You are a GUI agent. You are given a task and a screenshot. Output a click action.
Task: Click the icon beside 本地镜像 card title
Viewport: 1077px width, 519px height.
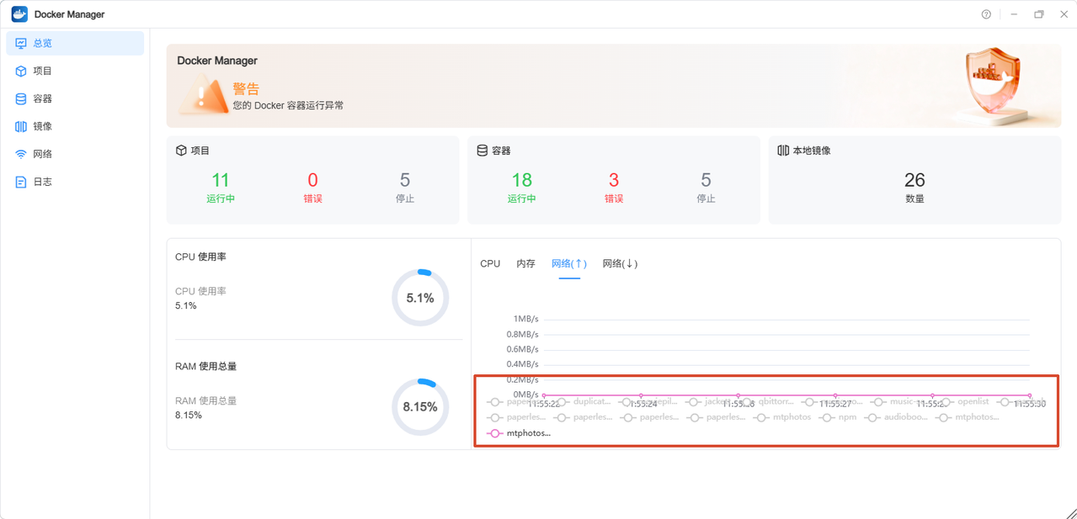[x=783, y=151]
